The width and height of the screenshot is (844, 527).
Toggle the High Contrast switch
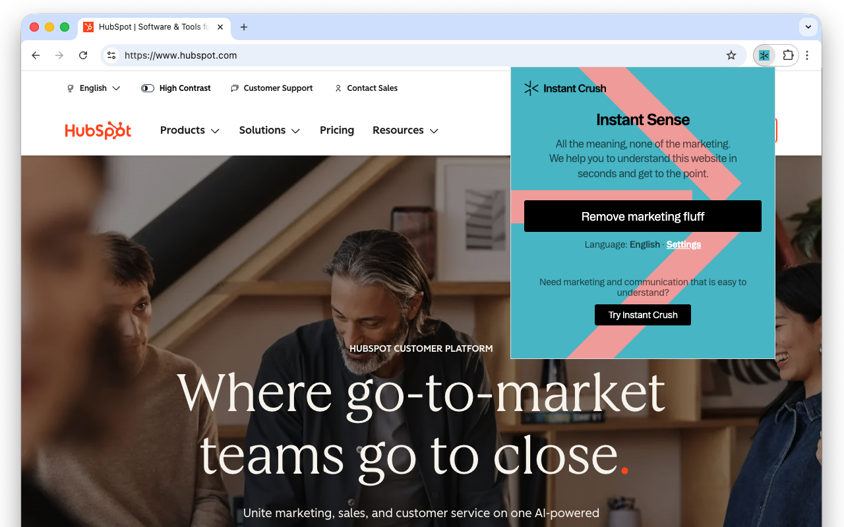pyautogui.click(x=148, y=88)
